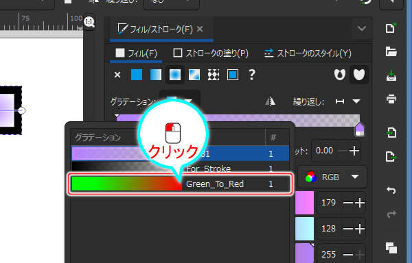This screenshot has height=263, width=412.
Task: Click the red channel slider bar
Action: [304, 203]
